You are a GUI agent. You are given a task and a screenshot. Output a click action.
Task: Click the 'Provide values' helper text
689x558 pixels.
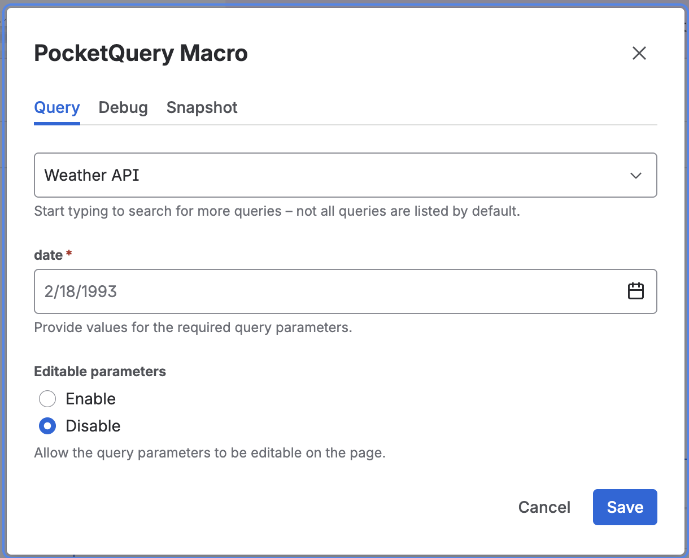[193, 328]
